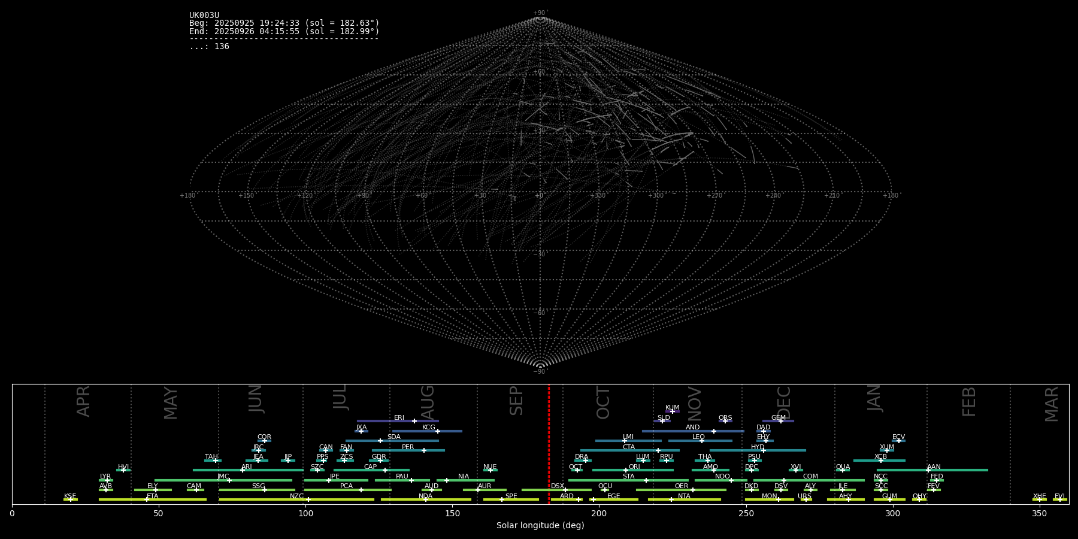Select the Beg: 20250925 19:24:33 line
Viewport: 1078px width, 539px height.
coord(284,23)
